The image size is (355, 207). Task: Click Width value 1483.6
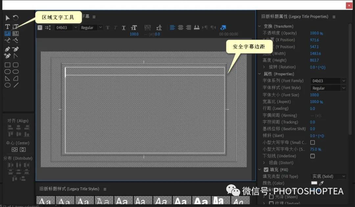(x=315, y=53)
